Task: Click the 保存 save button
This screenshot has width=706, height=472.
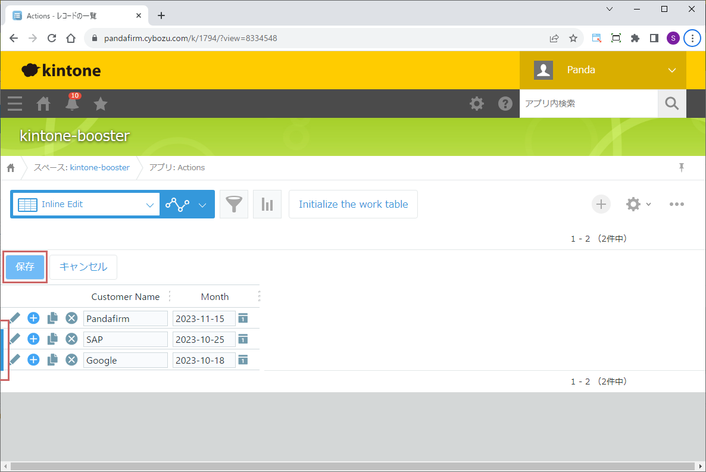Action: (25, 267)
